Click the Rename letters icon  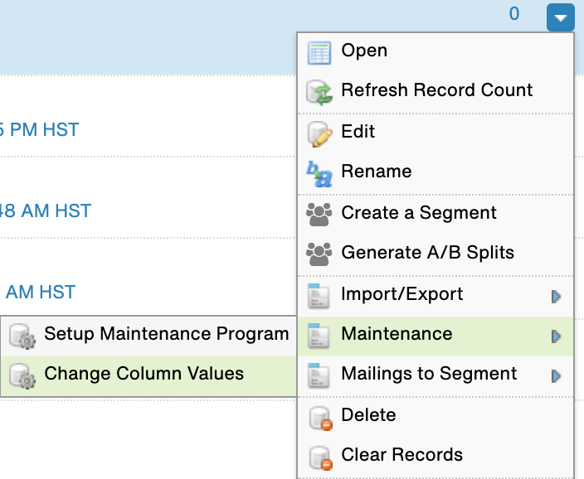tap(319, 174)
